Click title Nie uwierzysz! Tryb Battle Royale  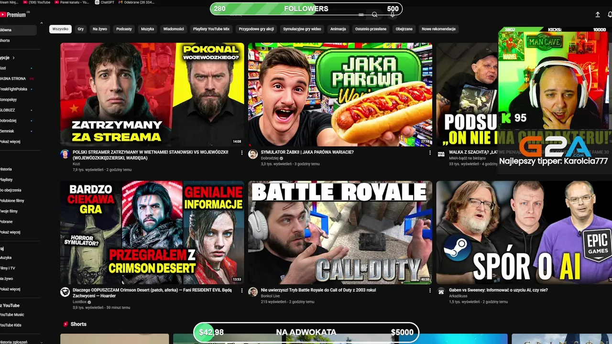pyautogui.click(x=318, y=290)
